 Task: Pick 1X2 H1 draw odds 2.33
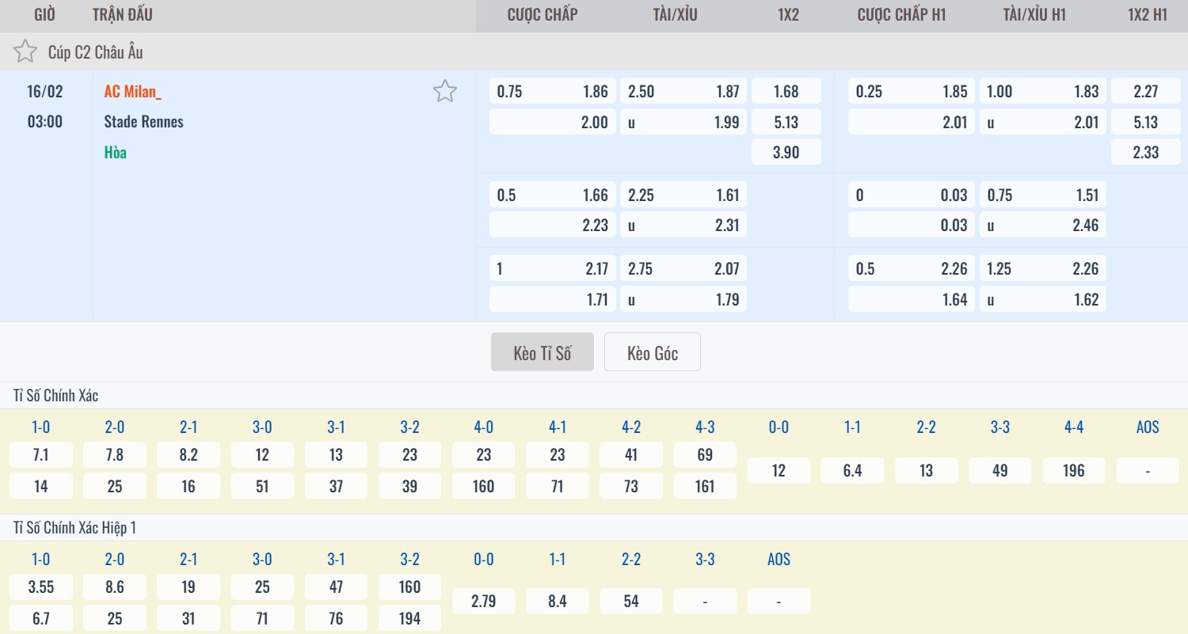coord(1145,152)
